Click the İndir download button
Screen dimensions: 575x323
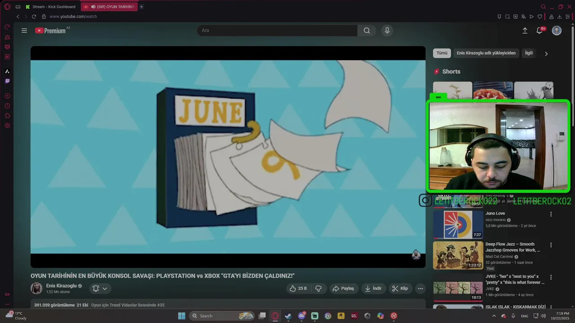coord(373,288)
